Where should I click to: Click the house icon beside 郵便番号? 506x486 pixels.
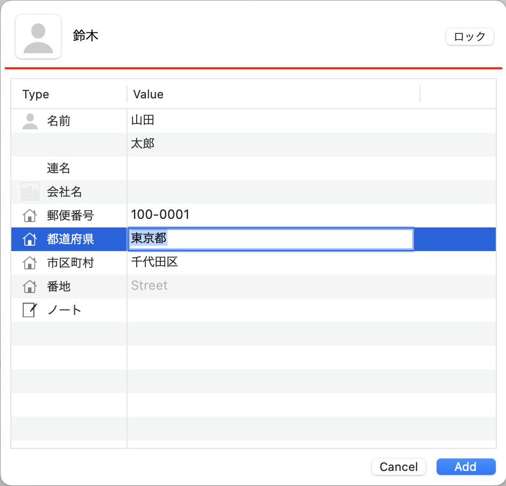tap(30, 215)
